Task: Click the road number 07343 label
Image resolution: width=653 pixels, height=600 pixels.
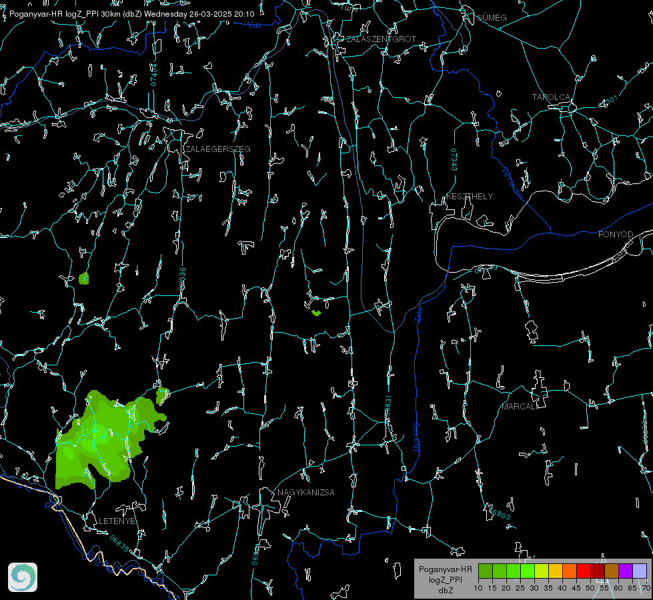Action: tap(454, 160)
